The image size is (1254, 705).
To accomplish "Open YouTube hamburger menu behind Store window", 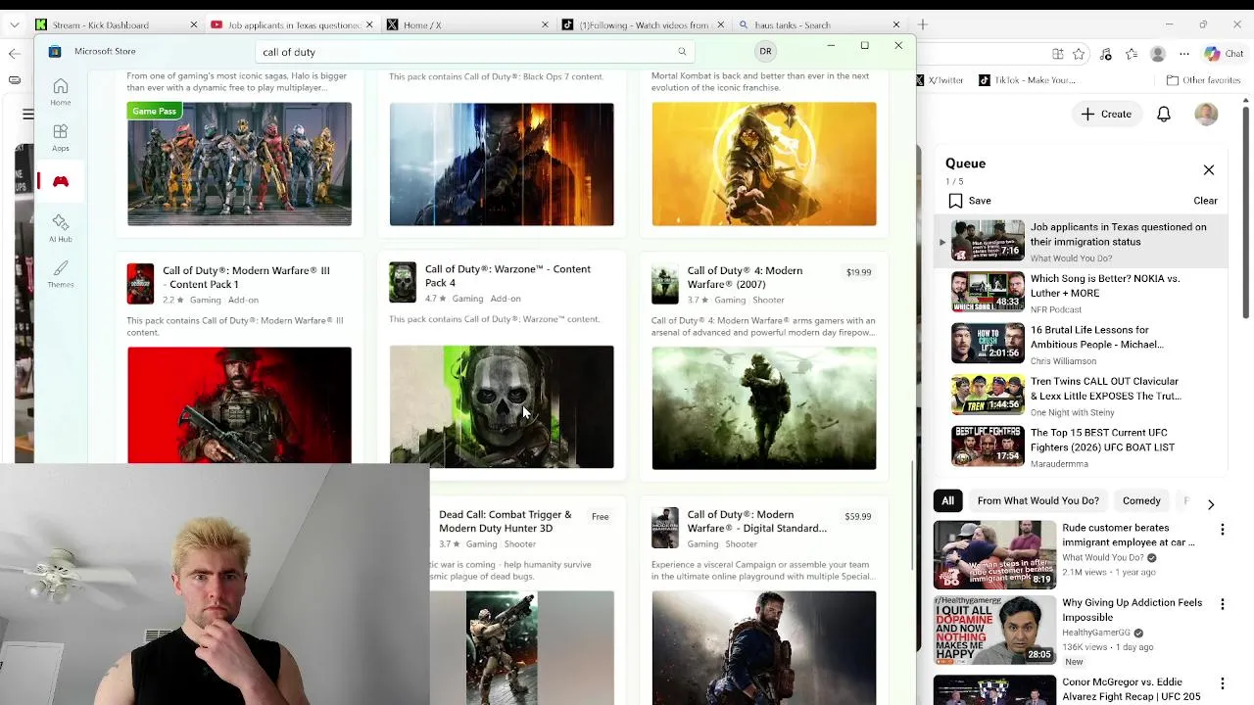I will pyautogui.click(x=27, y=114).
